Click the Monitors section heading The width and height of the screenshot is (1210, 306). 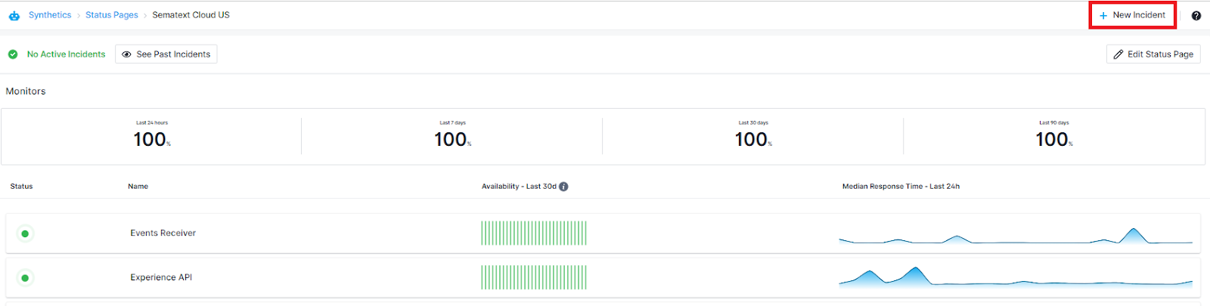pos(26,91)
